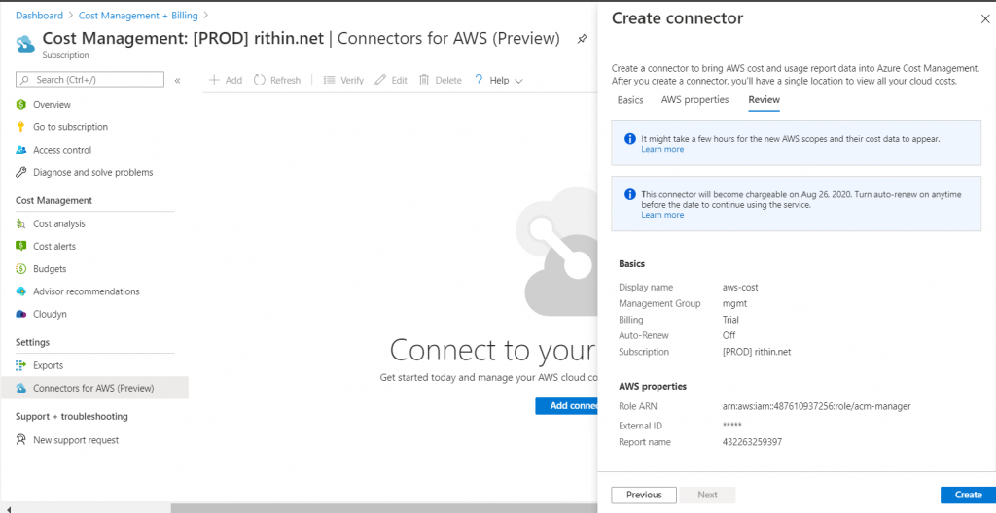Click the sidebar search box
996x513 pixels.
point(89,80)
